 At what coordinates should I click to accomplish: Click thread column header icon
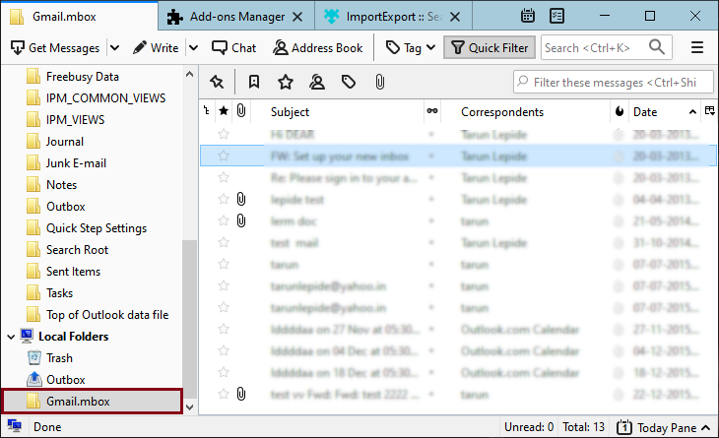pyautogui.click(x=207, y=111)
